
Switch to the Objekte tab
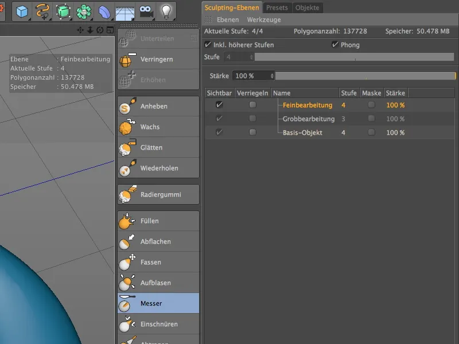click(308, 8)
